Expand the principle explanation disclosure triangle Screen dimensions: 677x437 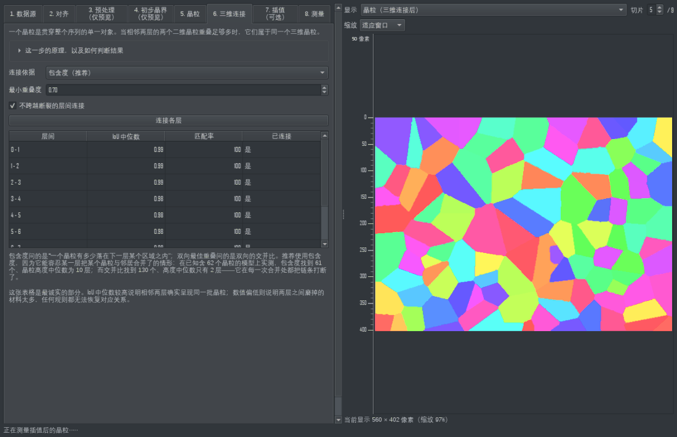point(20,50)
